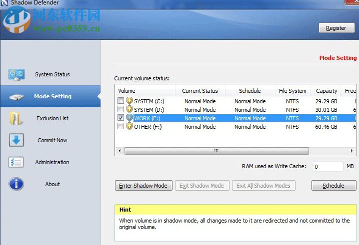The height and width of the screenshot is (245, 359).
Task: Open System Status page
Action: coord(50,74)
